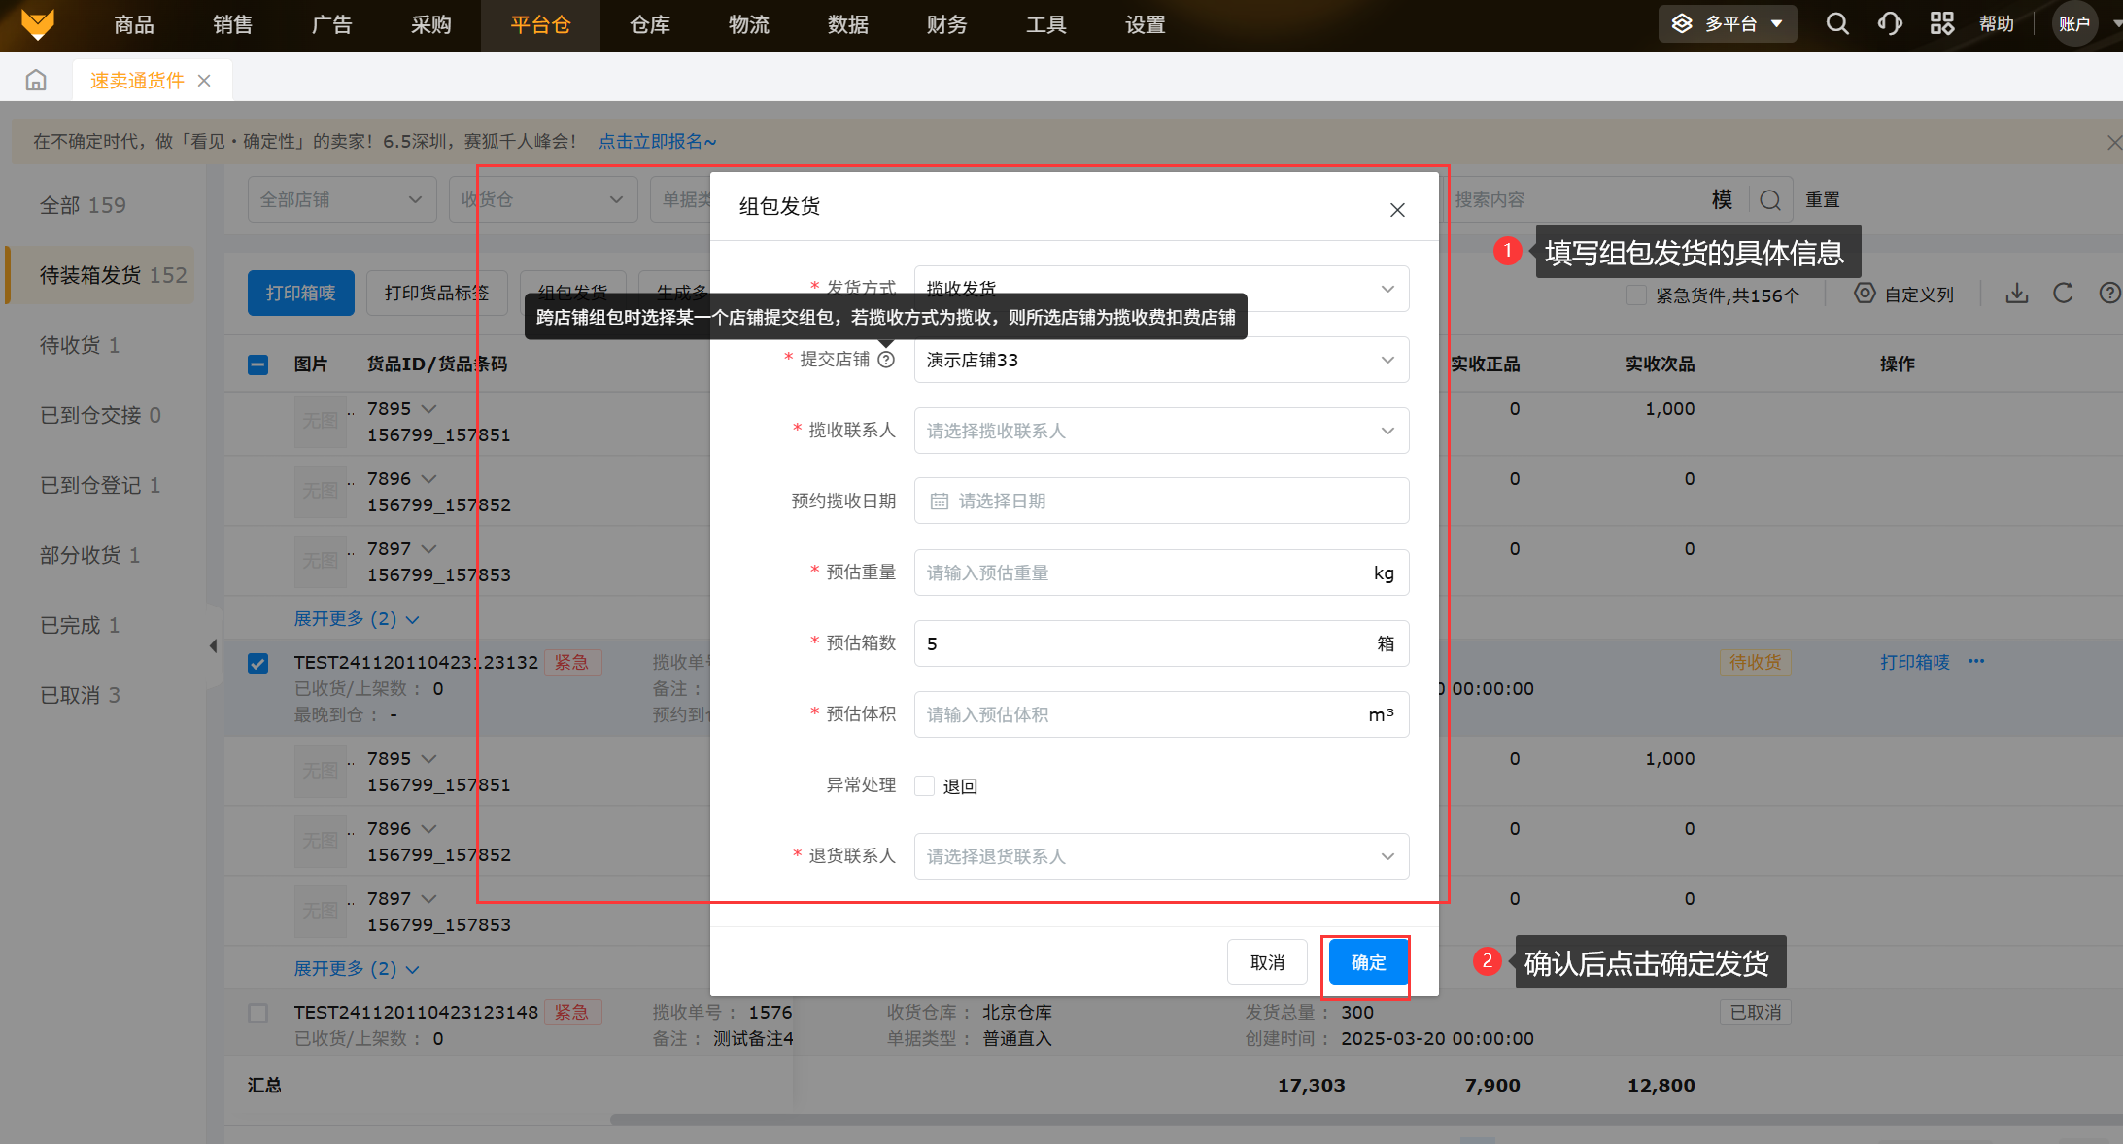Open the 提交店铺 dropdown showing 演示店铺33

click(x=1161, y=361)
